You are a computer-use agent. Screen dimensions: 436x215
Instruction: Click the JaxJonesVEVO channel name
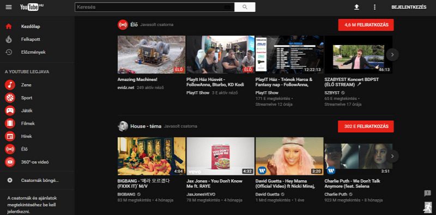point(201,194)
